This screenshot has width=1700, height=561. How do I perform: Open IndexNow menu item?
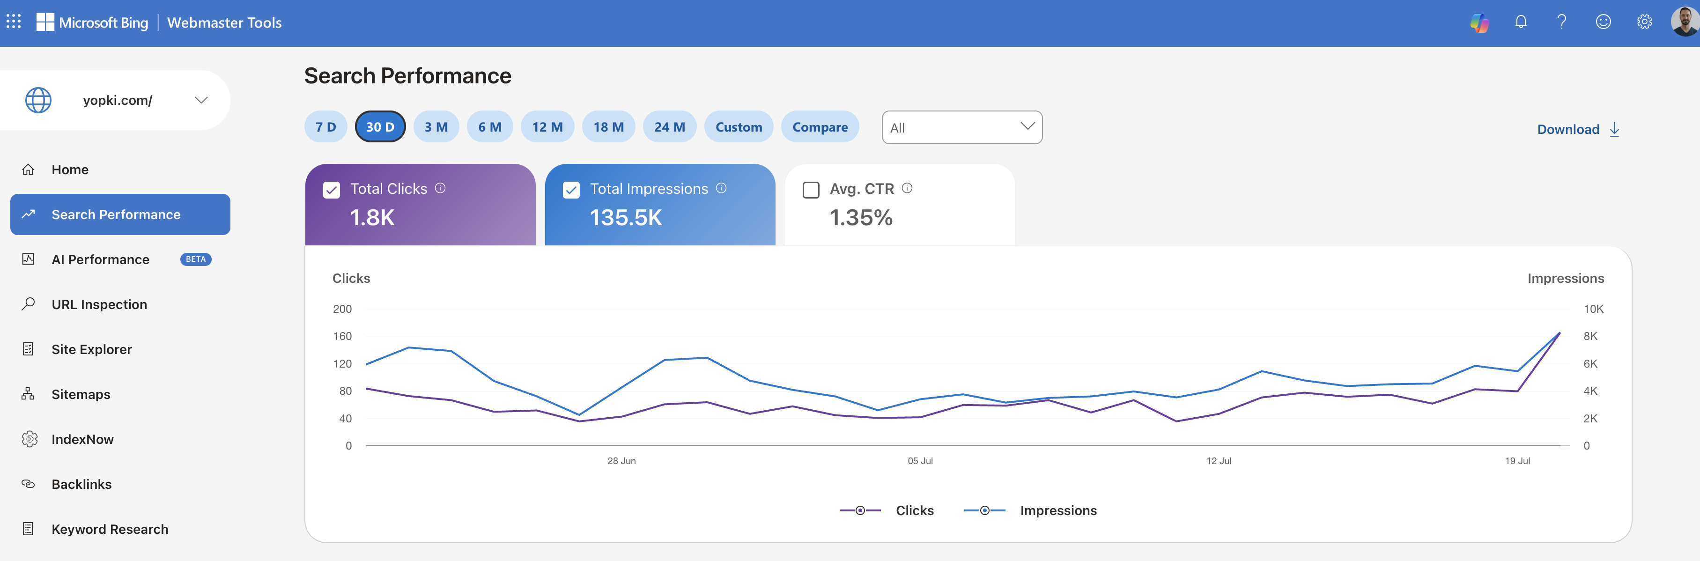point(120,439)
